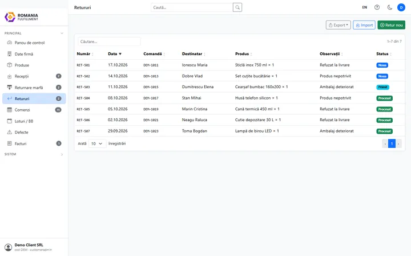This screenshot has height=256, width=411.
Task: Toggle dark mode moon icon
Action: [390, 7]
